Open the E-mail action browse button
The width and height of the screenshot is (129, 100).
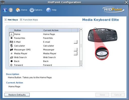[x=75, y=42]
